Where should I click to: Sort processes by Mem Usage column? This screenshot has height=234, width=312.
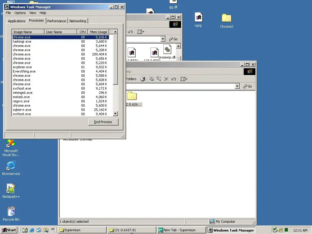(98, 32)
